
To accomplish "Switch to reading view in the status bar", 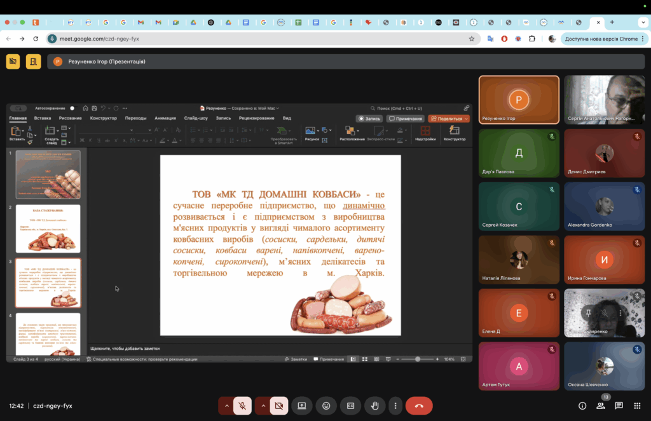I will (x=376, y=359).
